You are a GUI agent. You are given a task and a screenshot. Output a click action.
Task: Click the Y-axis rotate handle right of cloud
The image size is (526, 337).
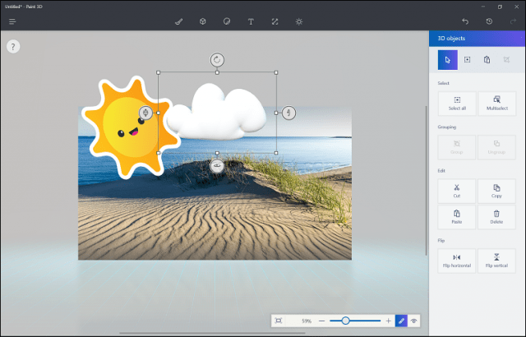point(288,113)
